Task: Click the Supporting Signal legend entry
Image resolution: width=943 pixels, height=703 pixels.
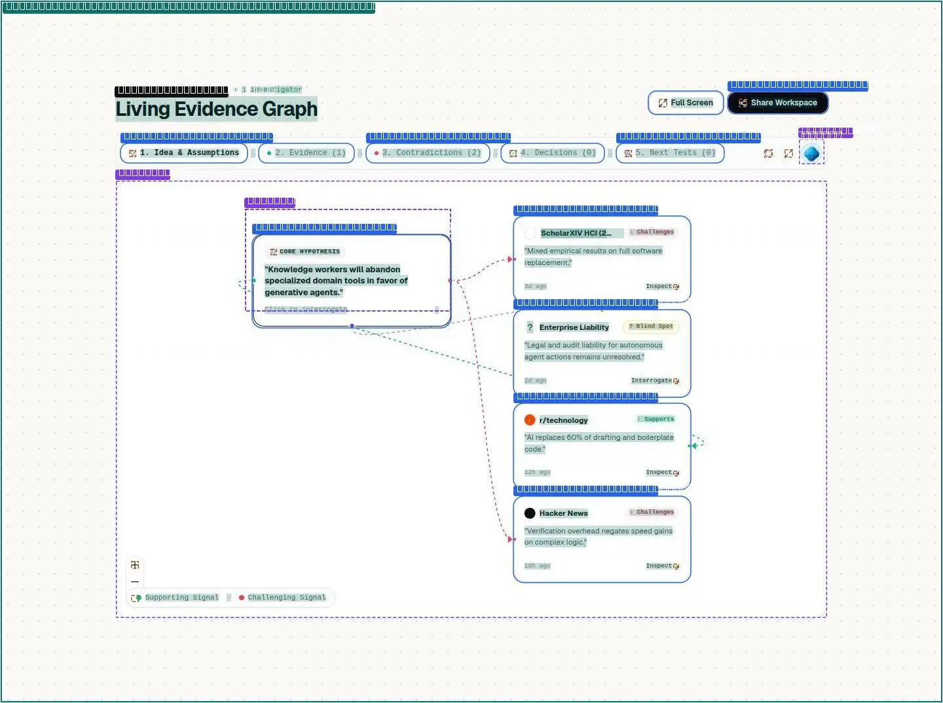Action: 177,598
